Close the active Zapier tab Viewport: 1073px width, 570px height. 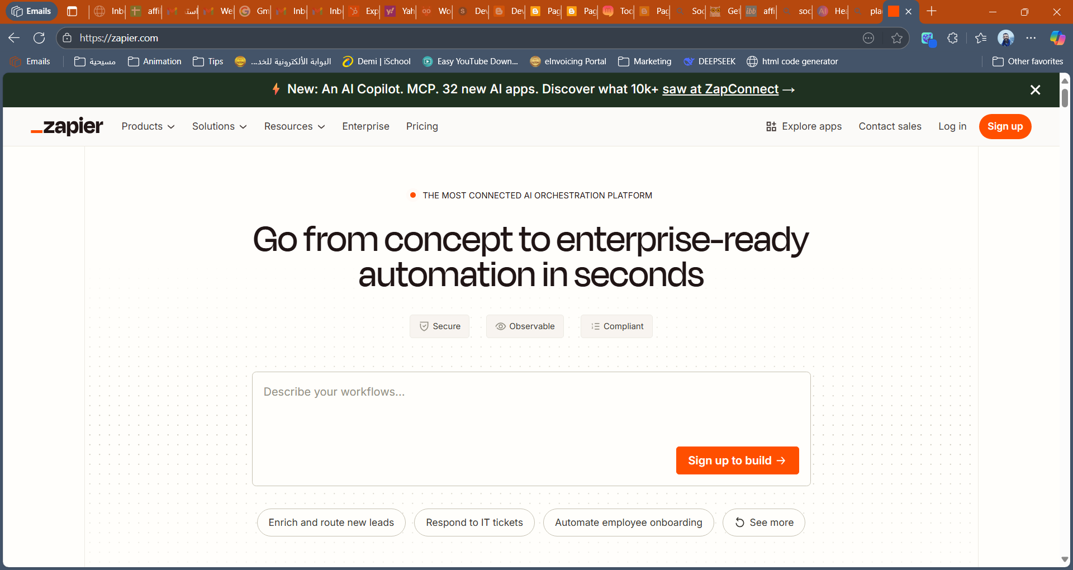(x=909, y=11)
